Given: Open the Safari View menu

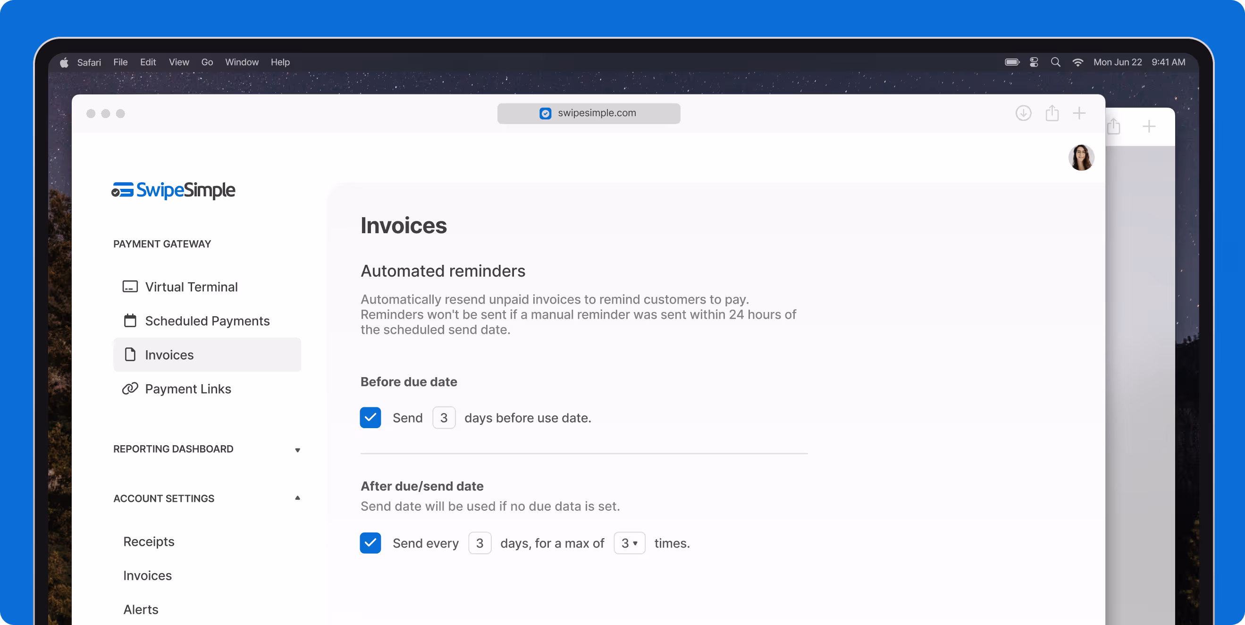Looking at the screenshot, I should 179,62.
